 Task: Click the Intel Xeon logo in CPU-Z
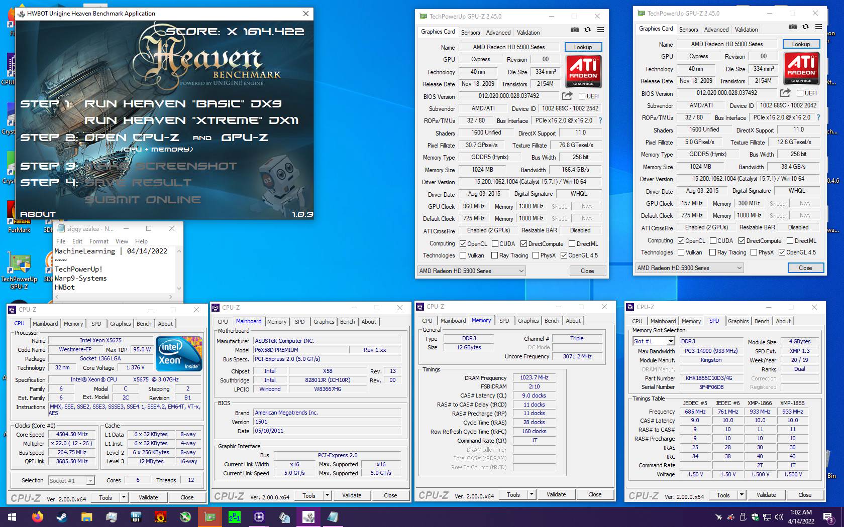point(179,354)
